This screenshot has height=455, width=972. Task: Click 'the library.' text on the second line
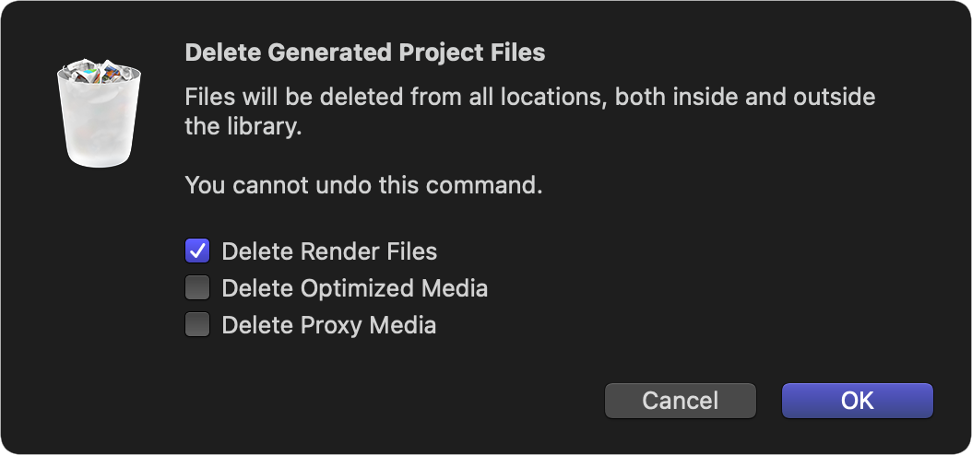(x=243, y=127)
